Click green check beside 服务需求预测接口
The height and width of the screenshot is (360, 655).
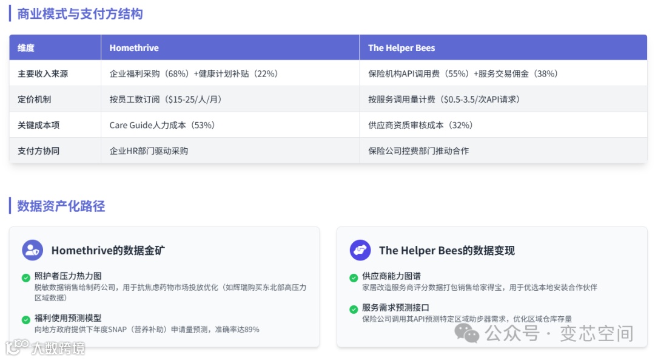pyautogui.click(x=354, y=310)
